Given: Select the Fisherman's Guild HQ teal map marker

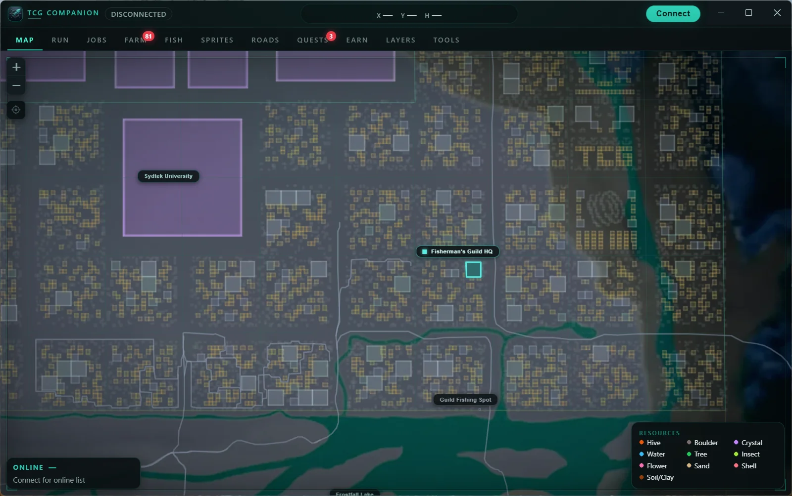Looking at the screenshot, I should [x=473, y=270].
